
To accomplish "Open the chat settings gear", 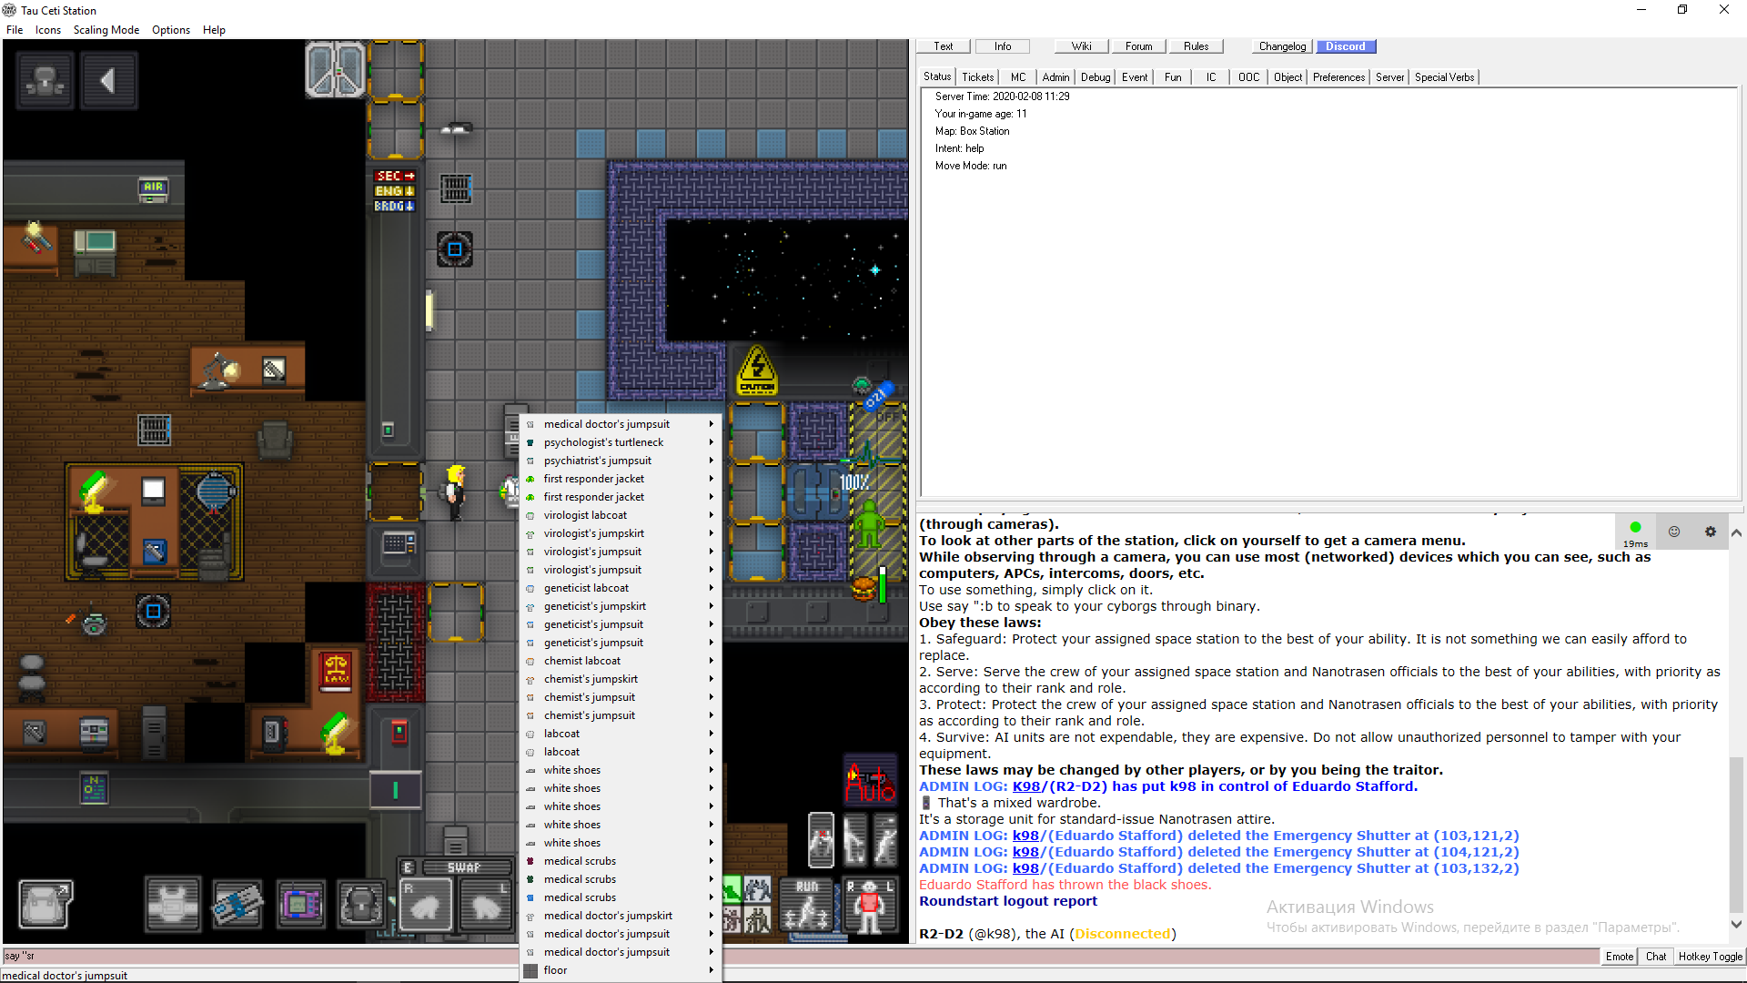I will [x=1710, y=532].
